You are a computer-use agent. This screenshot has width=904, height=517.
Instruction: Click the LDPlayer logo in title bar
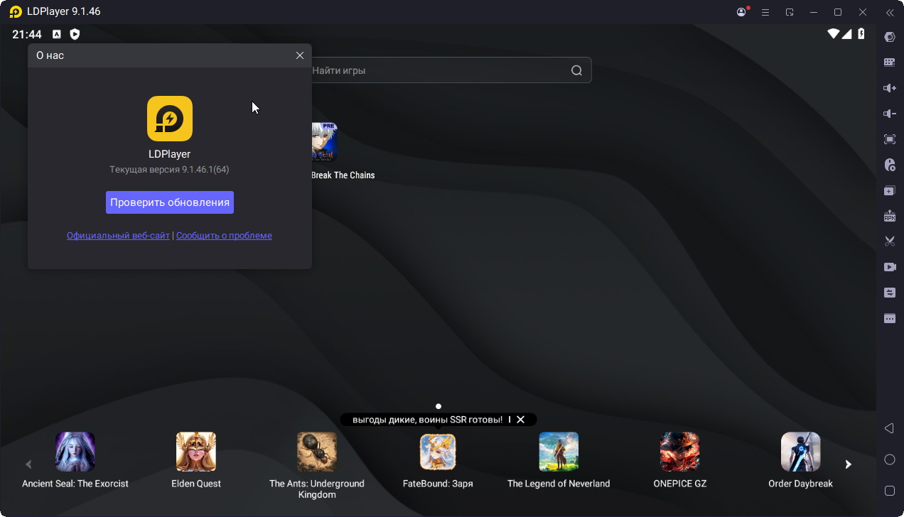pos(16,12)
